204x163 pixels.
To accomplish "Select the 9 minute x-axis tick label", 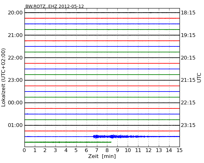I will 117,150.
